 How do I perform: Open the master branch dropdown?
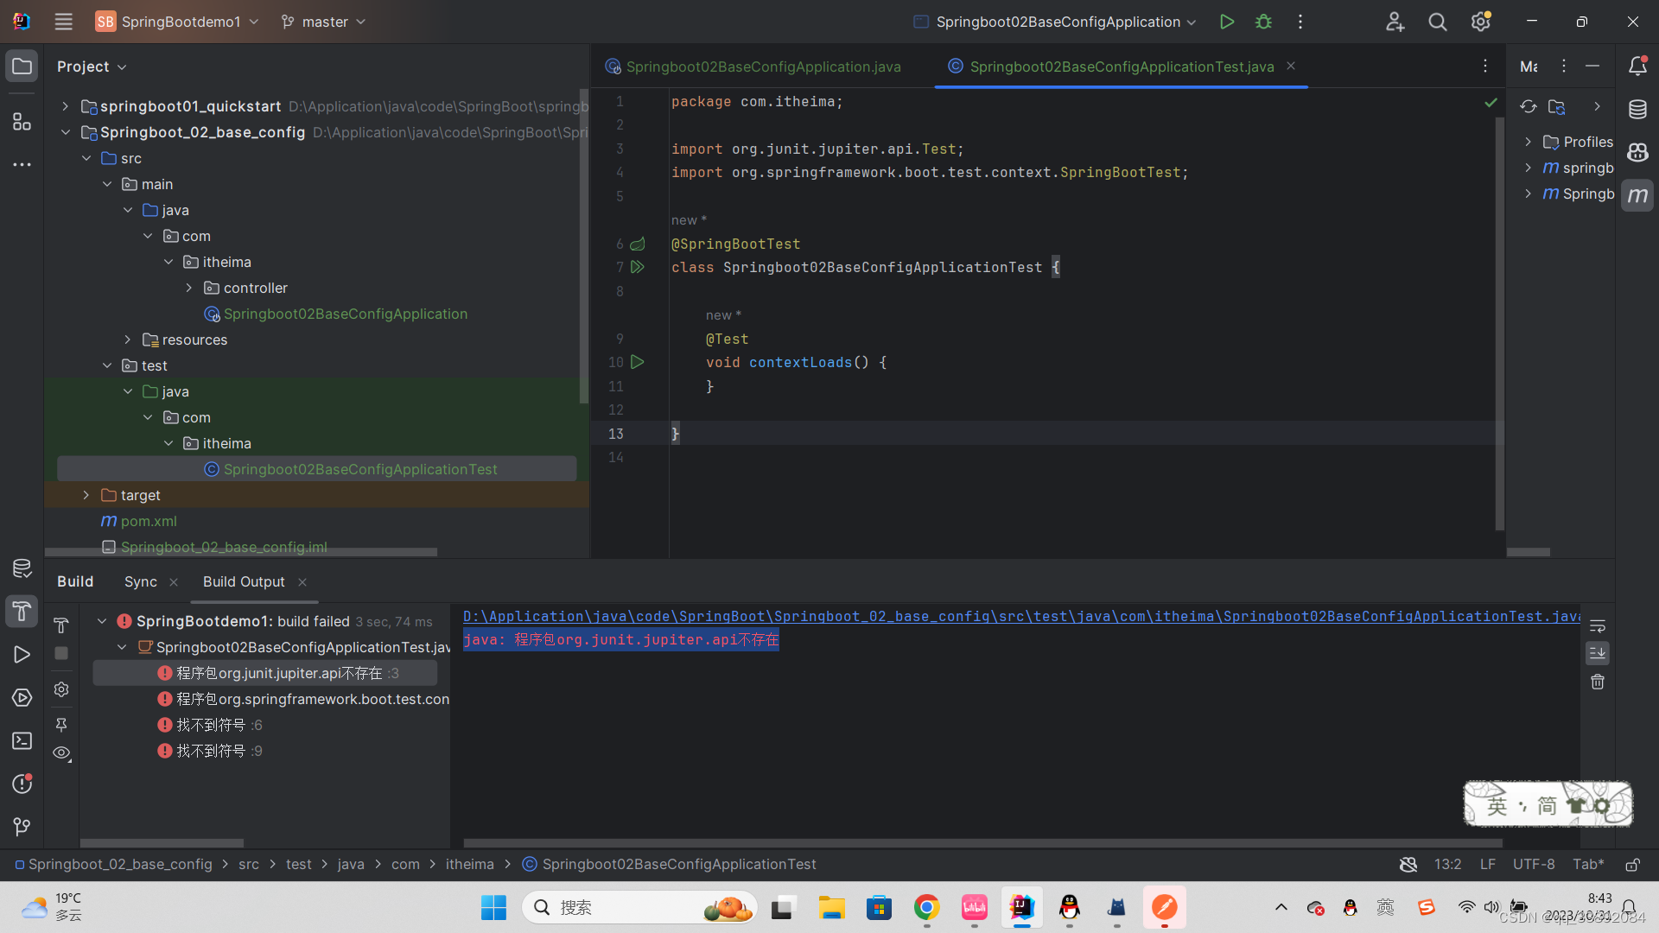[x=324, y=22]
